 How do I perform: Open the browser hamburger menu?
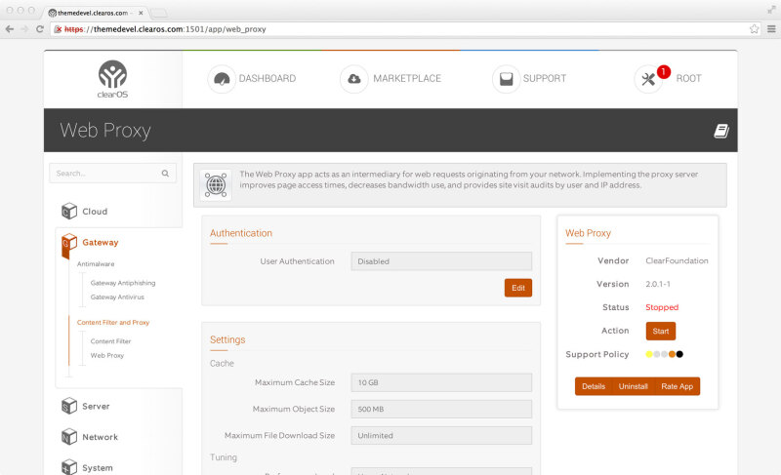(x=771, y=29)
